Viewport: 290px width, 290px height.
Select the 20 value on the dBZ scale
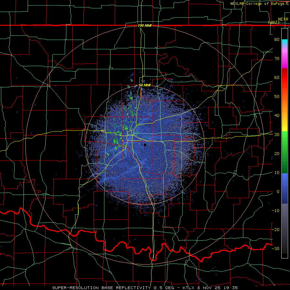point(277,154)
